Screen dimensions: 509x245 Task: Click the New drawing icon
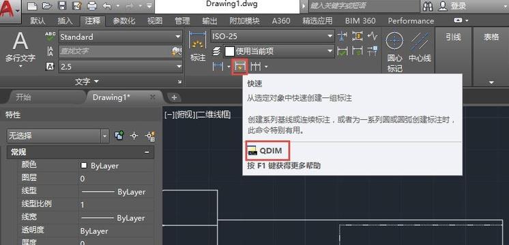click(x=32, y=6)
